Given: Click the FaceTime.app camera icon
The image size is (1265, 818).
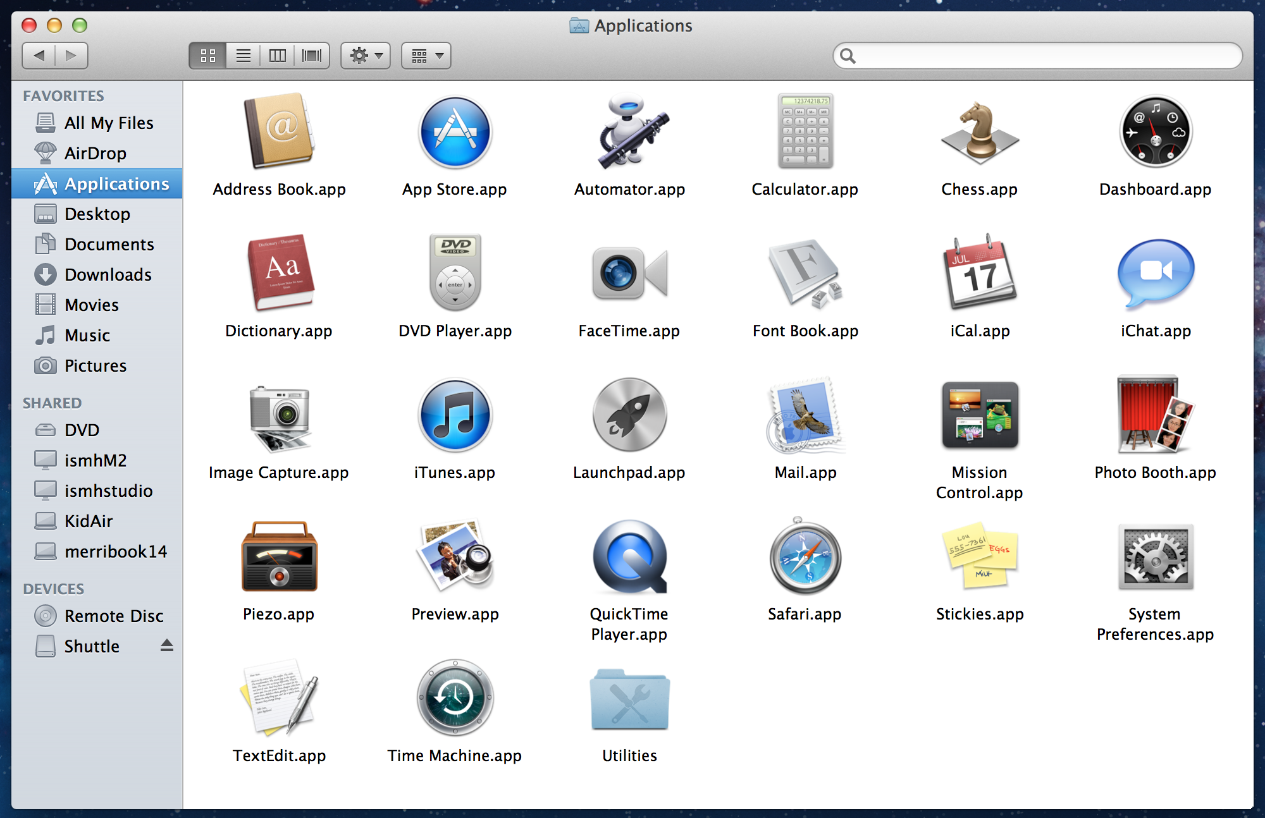Looking at the screenshot, I should tap(631, 273).
